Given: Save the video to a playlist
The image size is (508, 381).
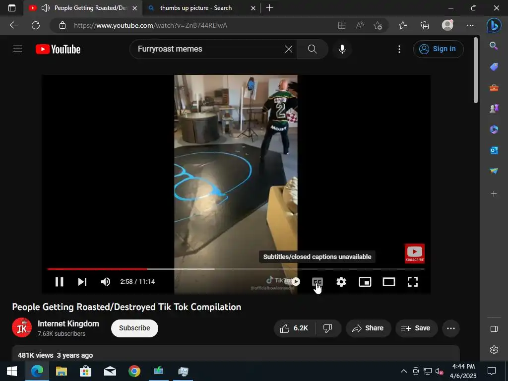Looking at the screenshot, I should (x=416, y=328).
